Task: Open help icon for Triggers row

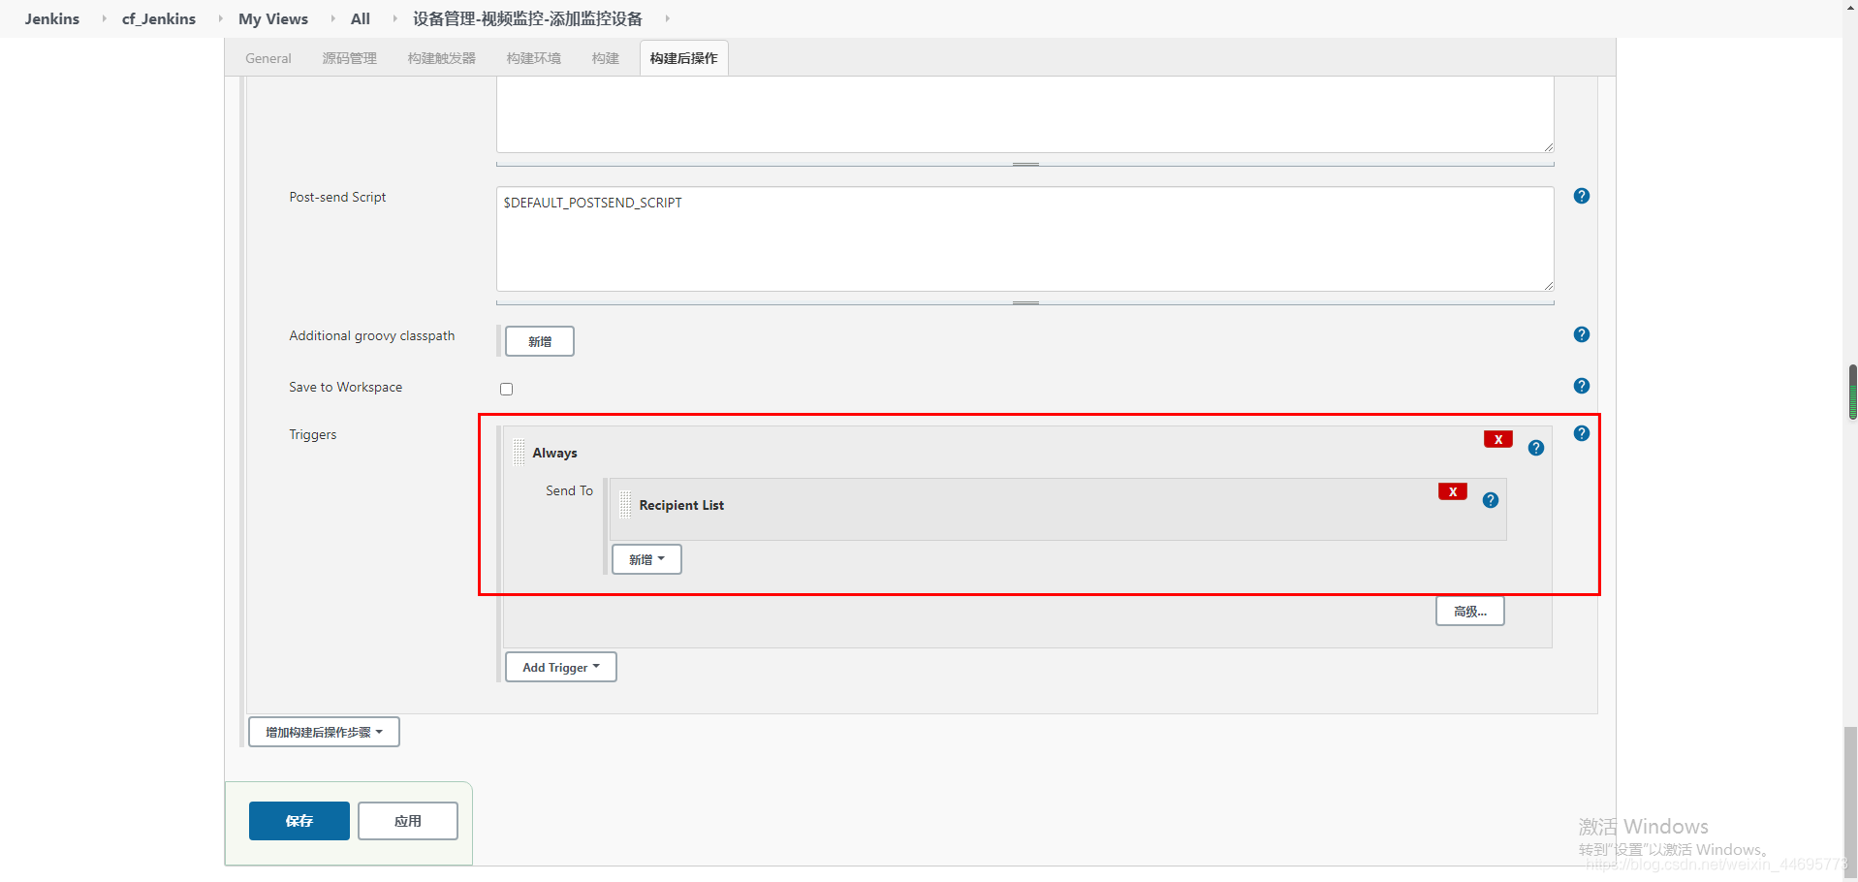Action: click(1581, 433)
